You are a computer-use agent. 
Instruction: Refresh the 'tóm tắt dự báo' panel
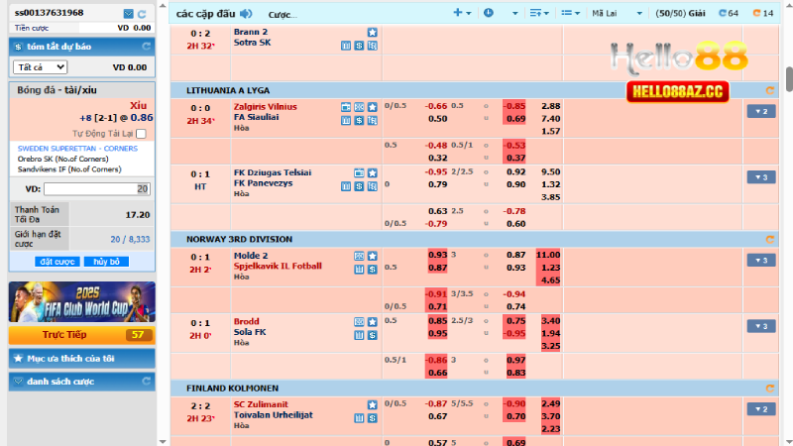click(x=146, y=47)
